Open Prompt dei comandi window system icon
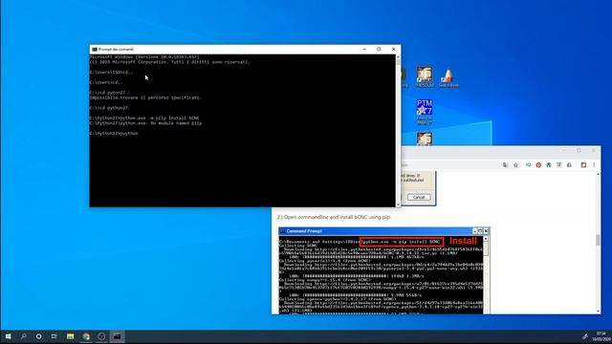 tap(94, 50)
